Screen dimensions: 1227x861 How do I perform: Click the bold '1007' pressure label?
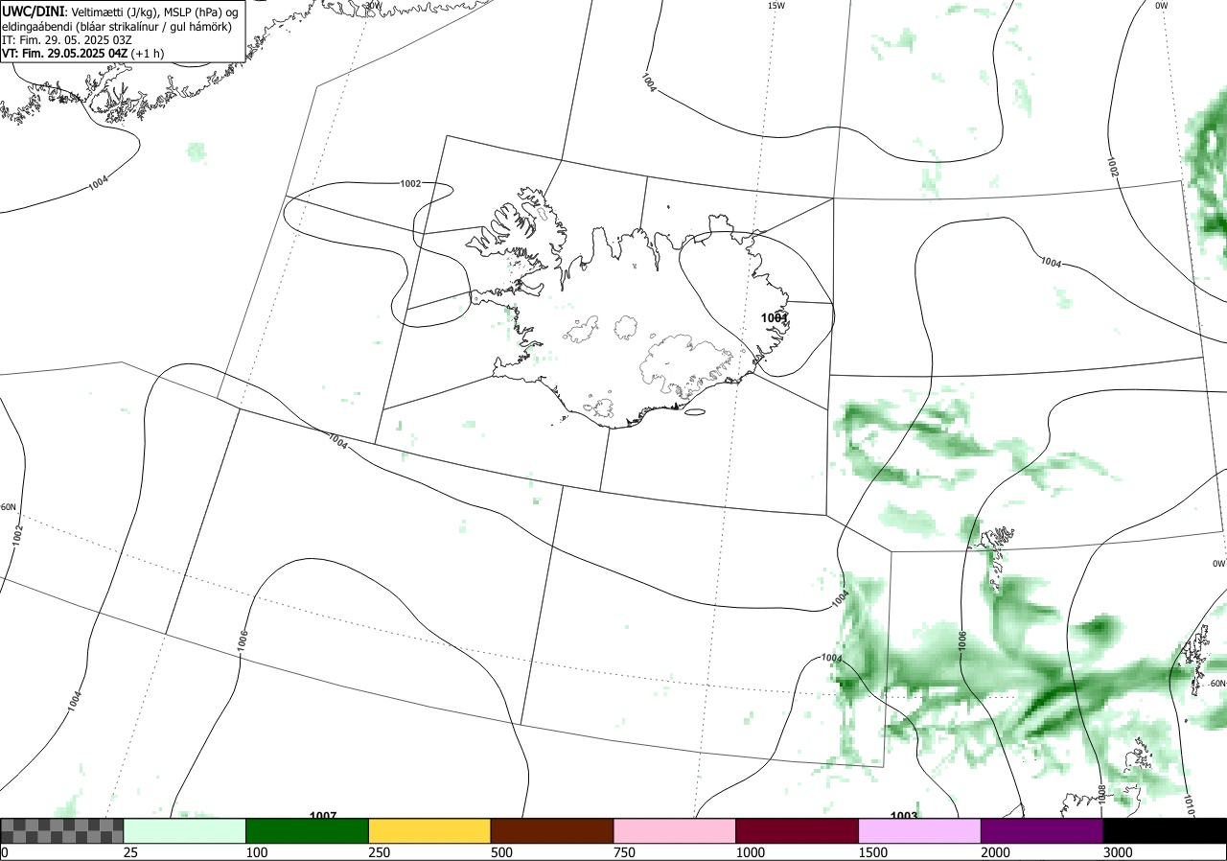323,816
